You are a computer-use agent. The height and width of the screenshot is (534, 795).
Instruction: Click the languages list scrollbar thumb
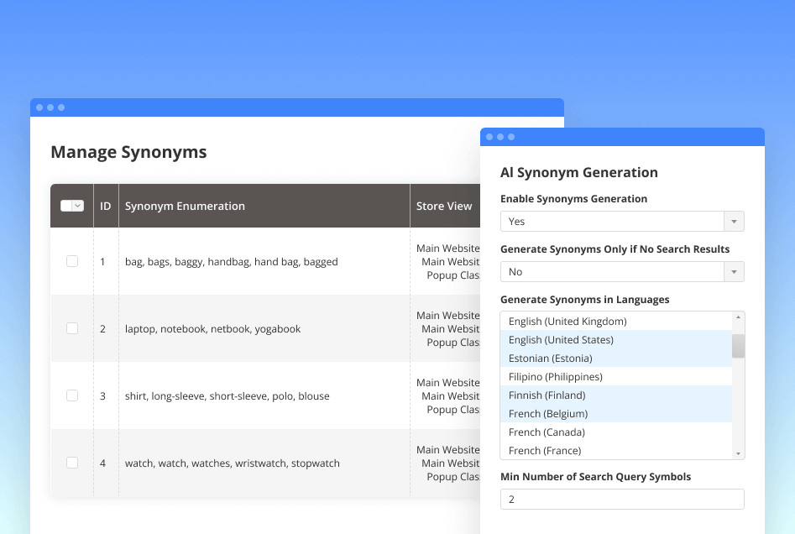click(x=738, y=345)
